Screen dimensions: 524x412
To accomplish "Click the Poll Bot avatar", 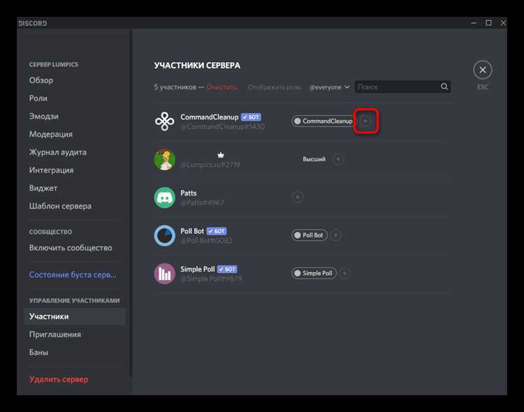I will click(164, 235).
